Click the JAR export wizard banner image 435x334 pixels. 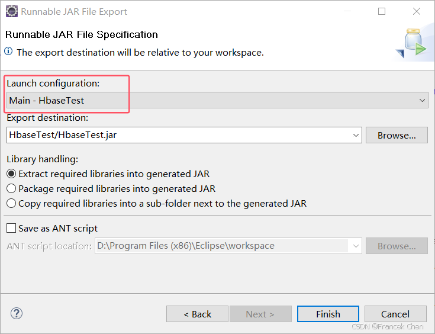pyautogui.click(x=413, y=44)
